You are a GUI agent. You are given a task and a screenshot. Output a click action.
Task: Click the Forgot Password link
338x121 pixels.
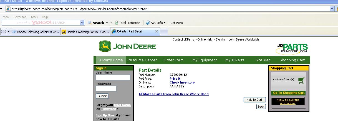click(x=108, y=109)
